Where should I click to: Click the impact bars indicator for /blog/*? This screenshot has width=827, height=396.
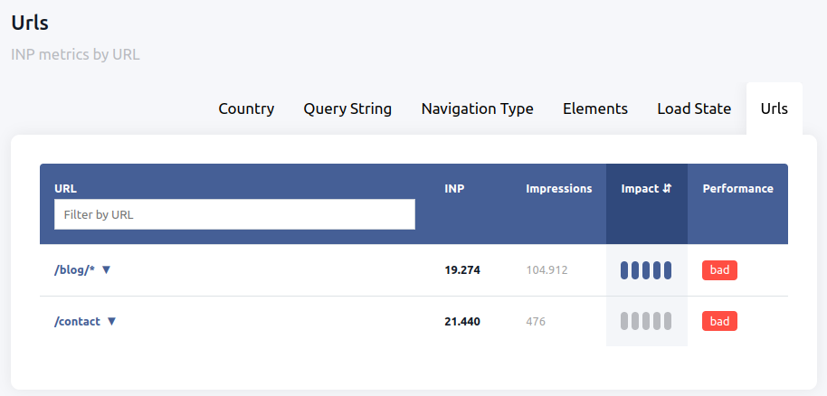pos(646,270)
